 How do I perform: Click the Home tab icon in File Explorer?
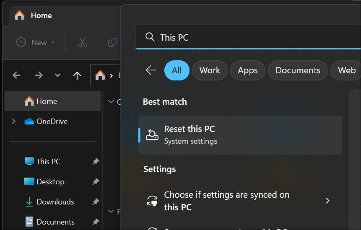click(x=19, y=16)
